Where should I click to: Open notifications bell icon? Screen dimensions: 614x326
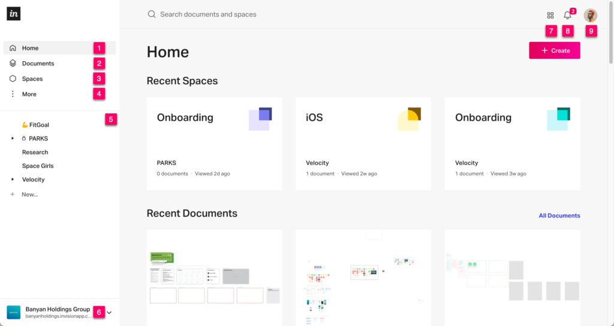click(x=567, y=15)
